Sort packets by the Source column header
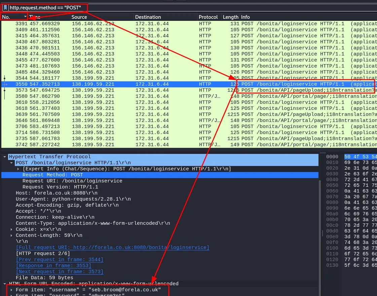 79,17
